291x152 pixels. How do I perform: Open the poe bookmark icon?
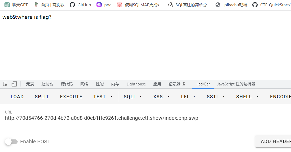[99, 5]
